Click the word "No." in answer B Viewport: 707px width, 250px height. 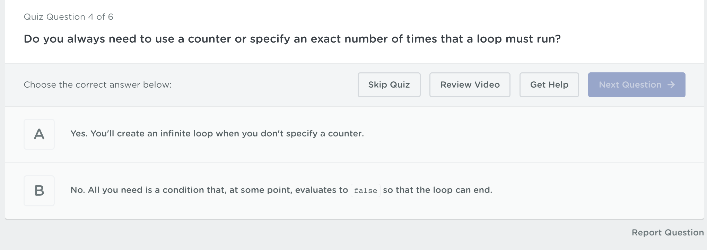pos(77,190)
